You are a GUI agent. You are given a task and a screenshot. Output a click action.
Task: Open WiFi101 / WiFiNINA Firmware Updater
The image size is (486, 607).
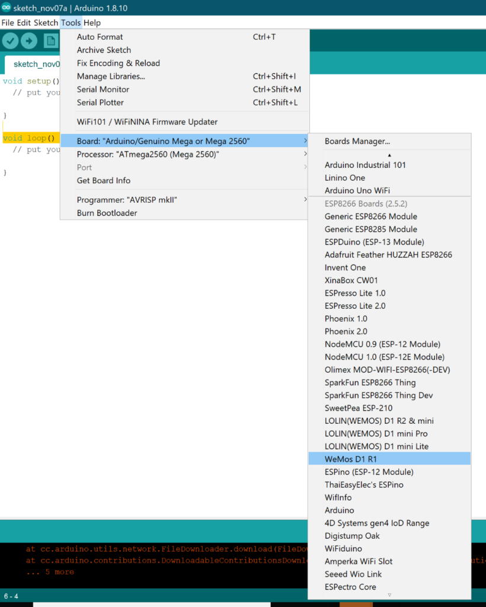click(185, 122)
